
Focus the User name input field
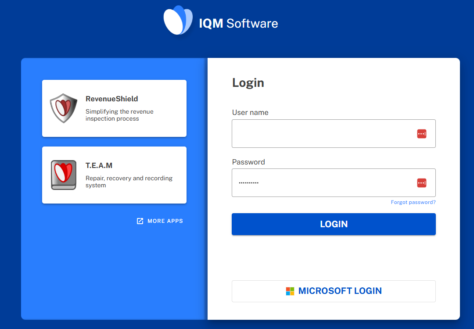[x=323, y=134]
